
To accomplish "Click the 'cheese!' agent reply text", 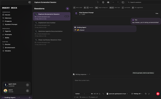I will pyautogui.click(x=82, y=30).
